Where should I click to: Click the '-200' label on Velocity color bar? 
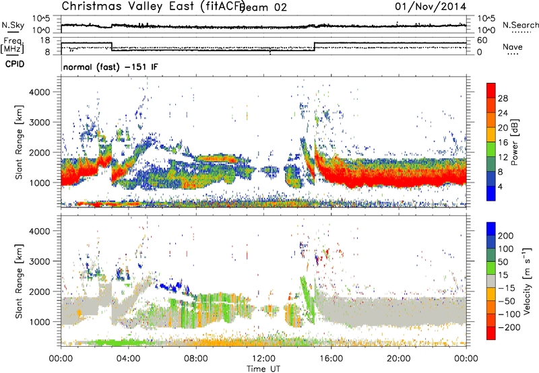509,327
